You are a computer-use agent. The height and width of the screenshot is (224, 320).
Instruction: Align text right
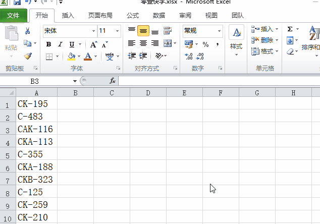pos(155,43)
